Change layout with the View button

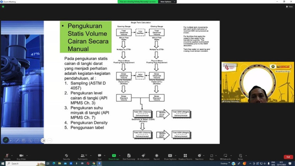[290, 6]
